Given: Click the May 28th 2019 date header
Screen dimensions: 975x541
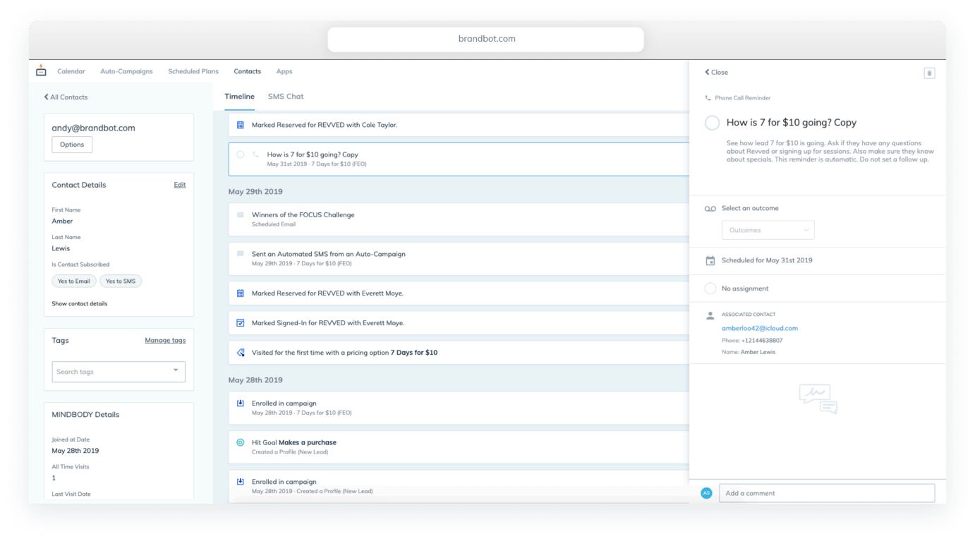Looking at the screenshot, I should pos(255,380).
